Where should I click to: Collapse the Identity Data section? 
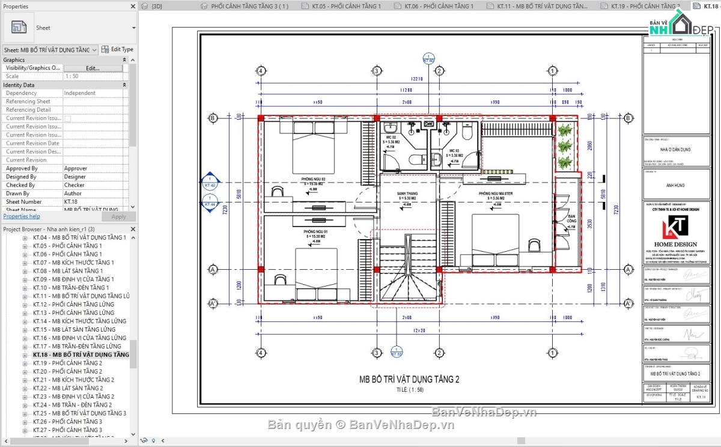pyautogui.click(x=124, y=85)
